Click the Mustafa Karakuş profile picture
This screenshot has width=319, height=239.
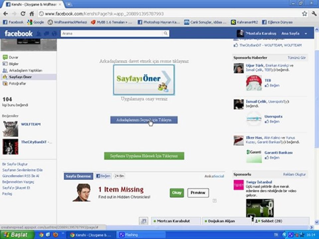[240, 34]
